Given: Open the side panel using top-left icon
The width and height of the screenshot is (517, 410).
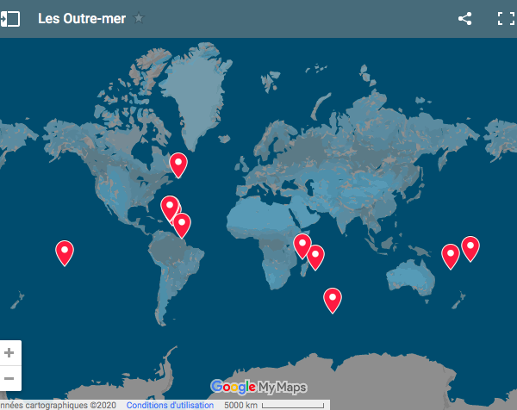Looking at the screenshot, I should [x=10, y=19].
